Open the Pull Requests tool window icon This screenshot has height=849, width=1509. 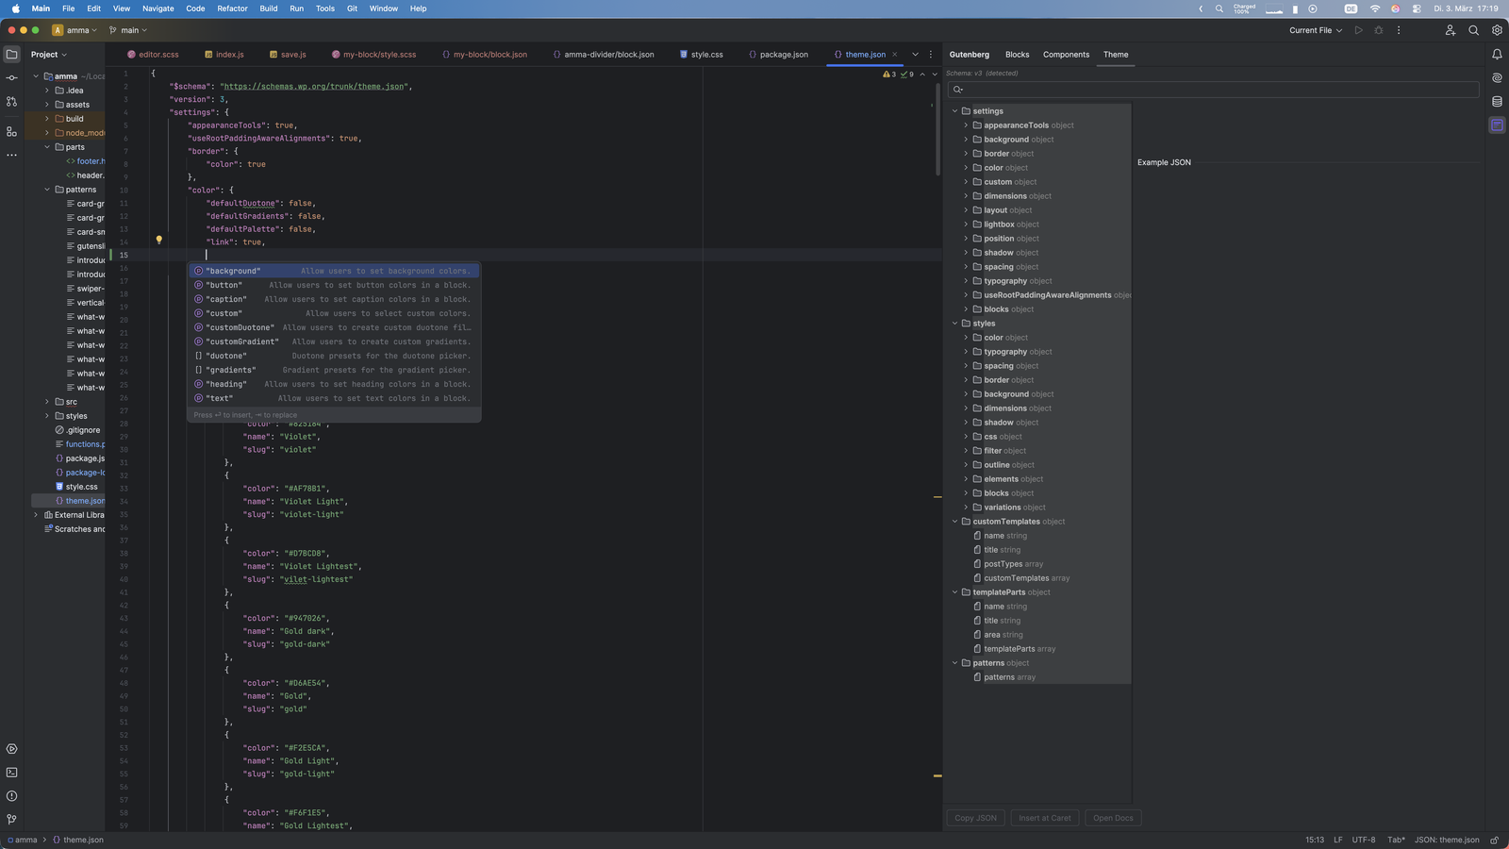(11, 101)
